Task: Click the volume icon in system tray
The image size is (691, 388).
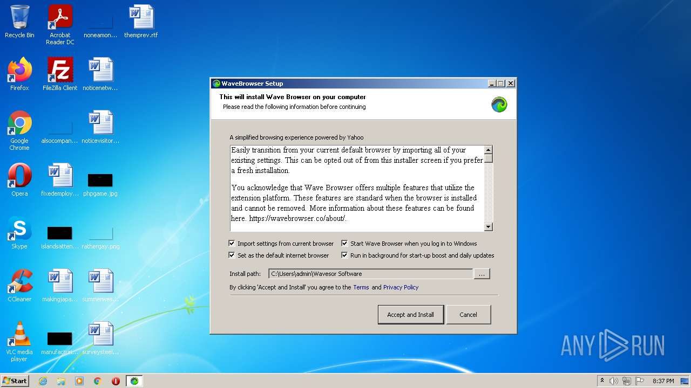Action: [x=614, y=381]
